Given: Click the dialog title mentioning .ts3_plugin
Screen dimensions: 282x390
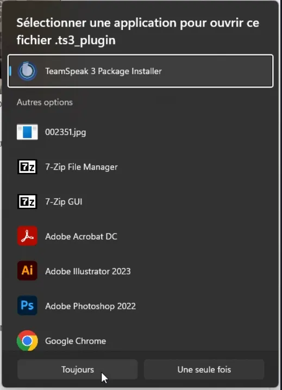Looking at the screenshot, I should click(x=138, y=32).
